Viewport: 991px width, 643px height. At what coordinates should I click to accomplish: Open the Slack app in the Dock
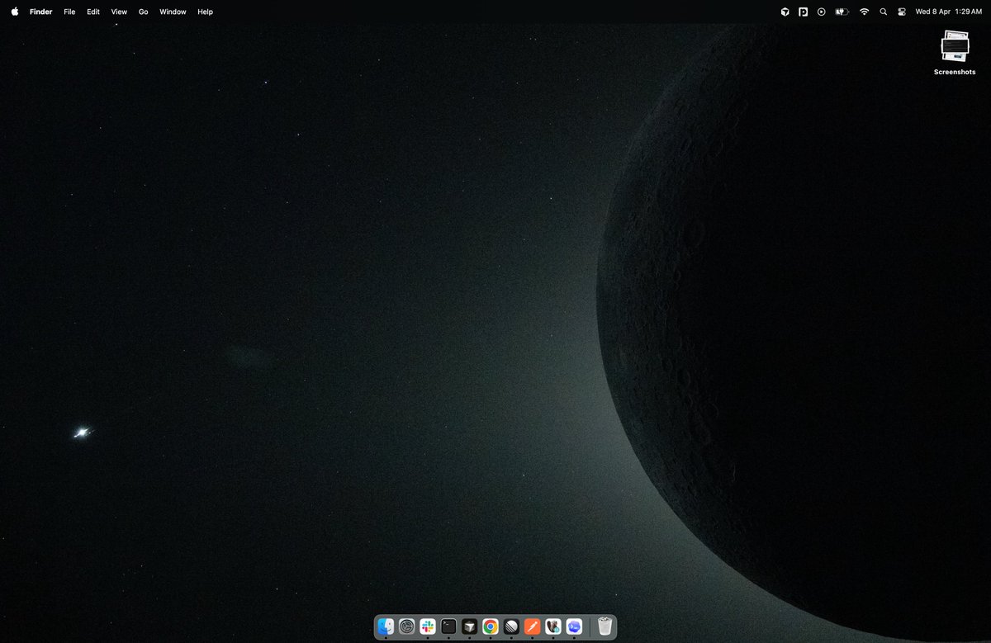428,626
